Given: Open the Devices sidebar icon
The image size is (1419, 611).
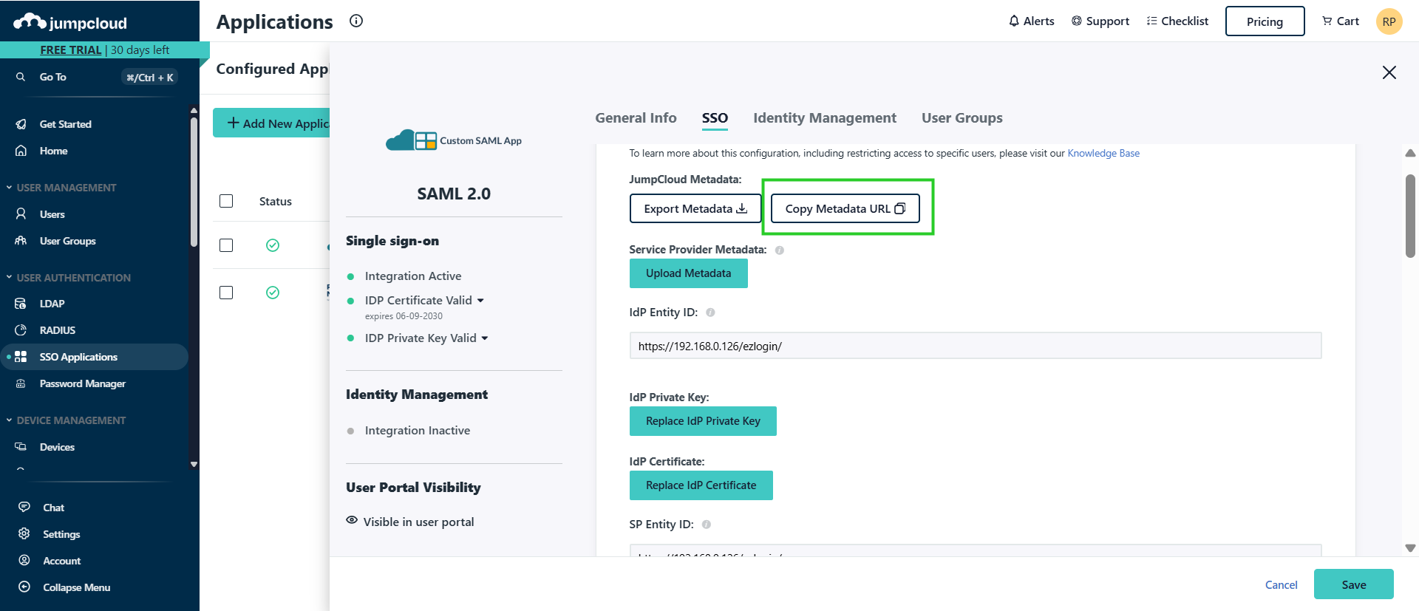Looking at the screenshot, I should point(21,447).
